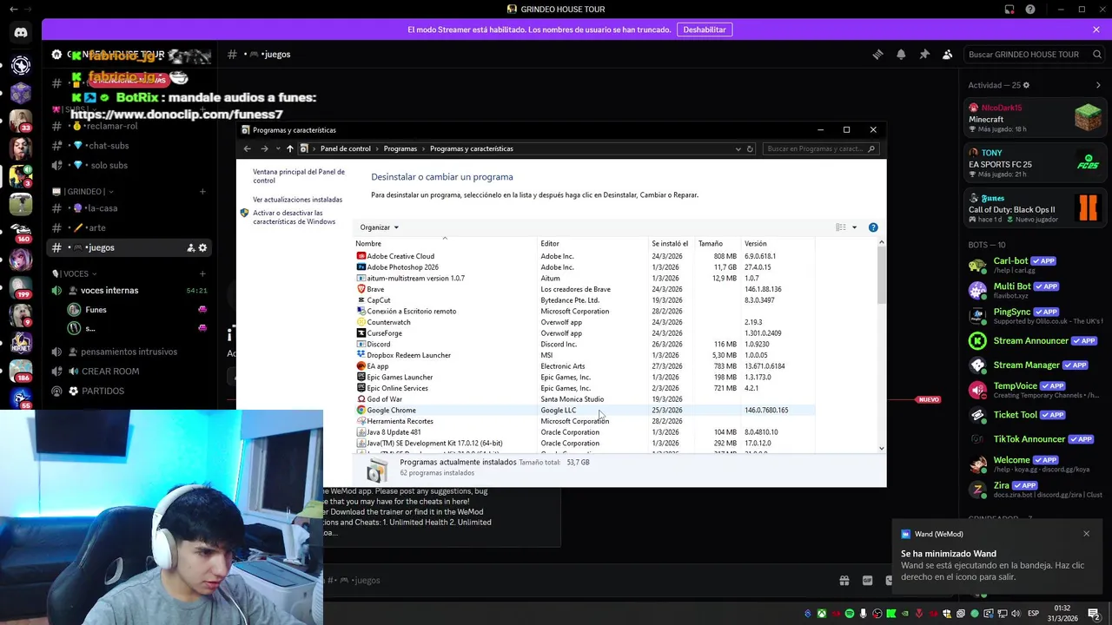Select Epic Games Launcher entry
This screenshot has height=625, width=1112.
pyautogui.click(x=584, y=377)
